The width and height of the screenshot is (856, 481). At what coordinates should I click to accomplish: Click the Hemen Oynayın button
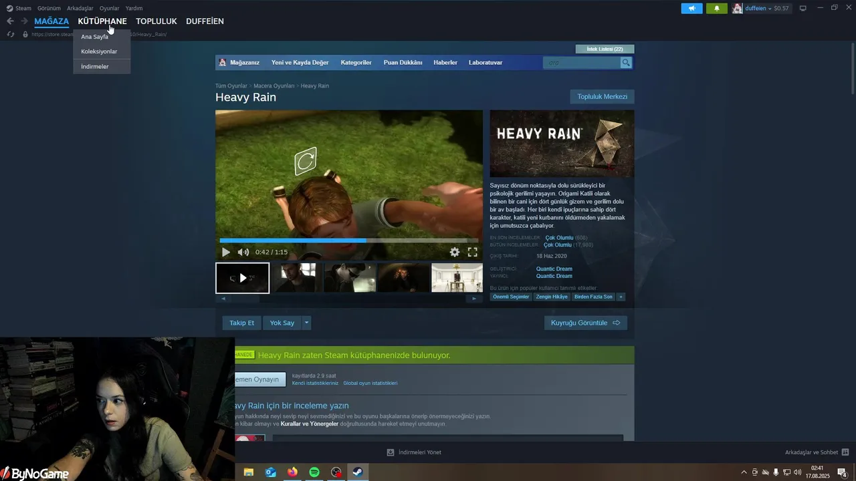click(x=260, y=379)
